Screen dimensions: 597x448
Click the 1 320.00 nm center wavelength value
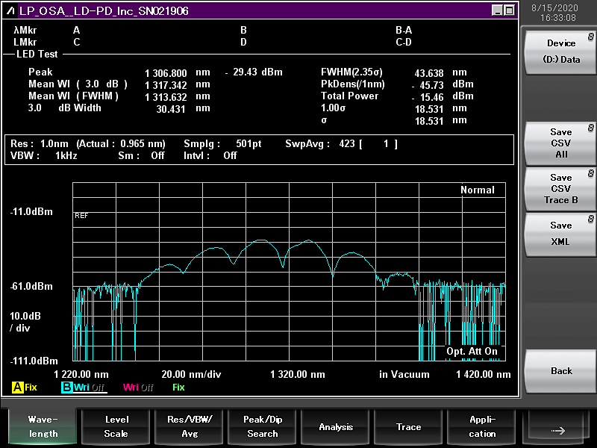pos(297,374)
